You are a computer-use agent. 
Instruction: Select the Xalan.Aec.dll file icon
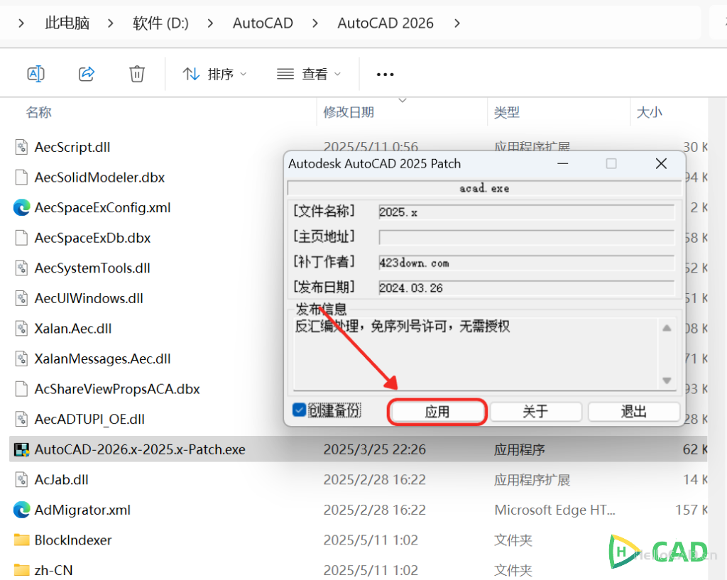point(21,328)
